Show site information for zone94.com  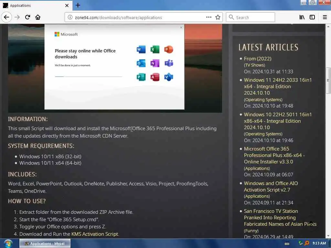[x=70, y=17]
